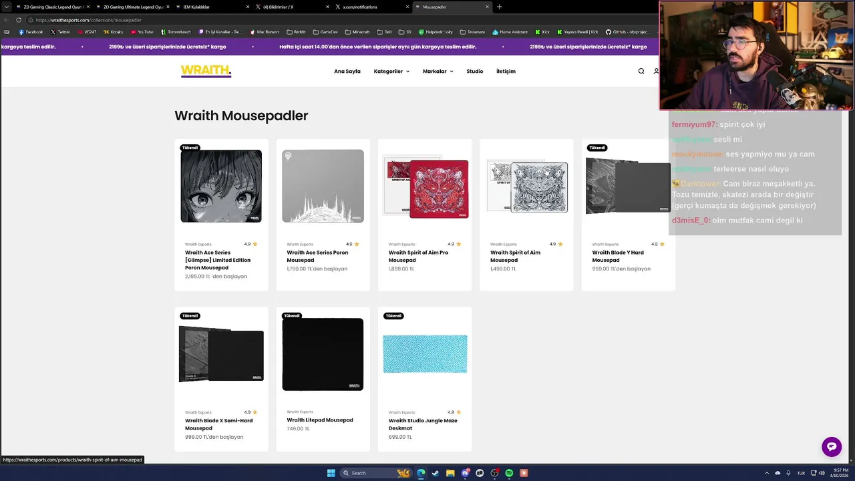Open Wraith Studio Jungle Maze Deskmat link
The height and width of the screenshot is (481, 855).
pyautogui.click(x=423, y=424)
